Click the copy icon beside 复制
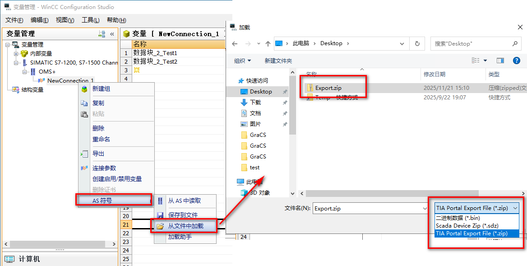 coord(84,103)
